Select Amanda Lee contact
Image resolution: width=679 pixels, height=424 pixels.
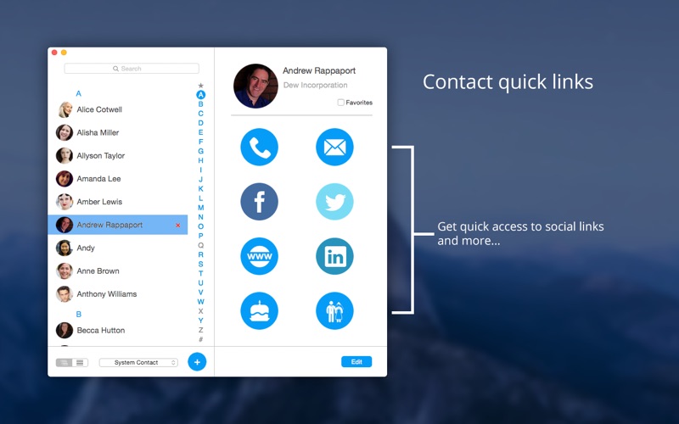coord(118,179)
